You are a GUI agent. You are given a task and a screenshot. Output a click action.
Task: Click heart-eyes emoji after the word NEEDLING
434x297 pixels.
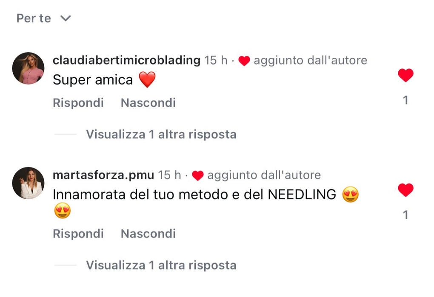351,195
